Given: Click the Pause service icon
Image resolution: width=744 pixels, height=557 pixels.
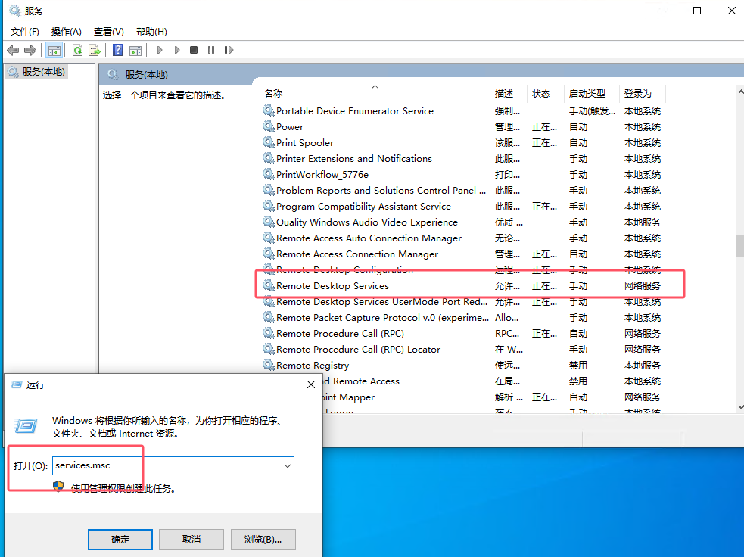Looking at the screenshot, I should click(211, 50).
